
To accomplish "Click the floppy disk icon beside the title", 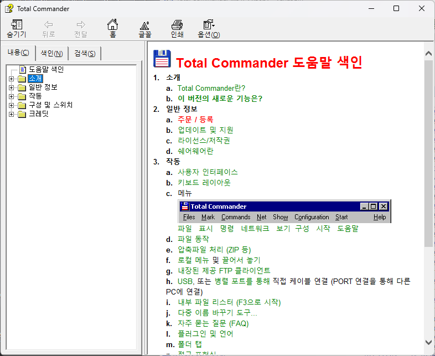I will (162, 59).
